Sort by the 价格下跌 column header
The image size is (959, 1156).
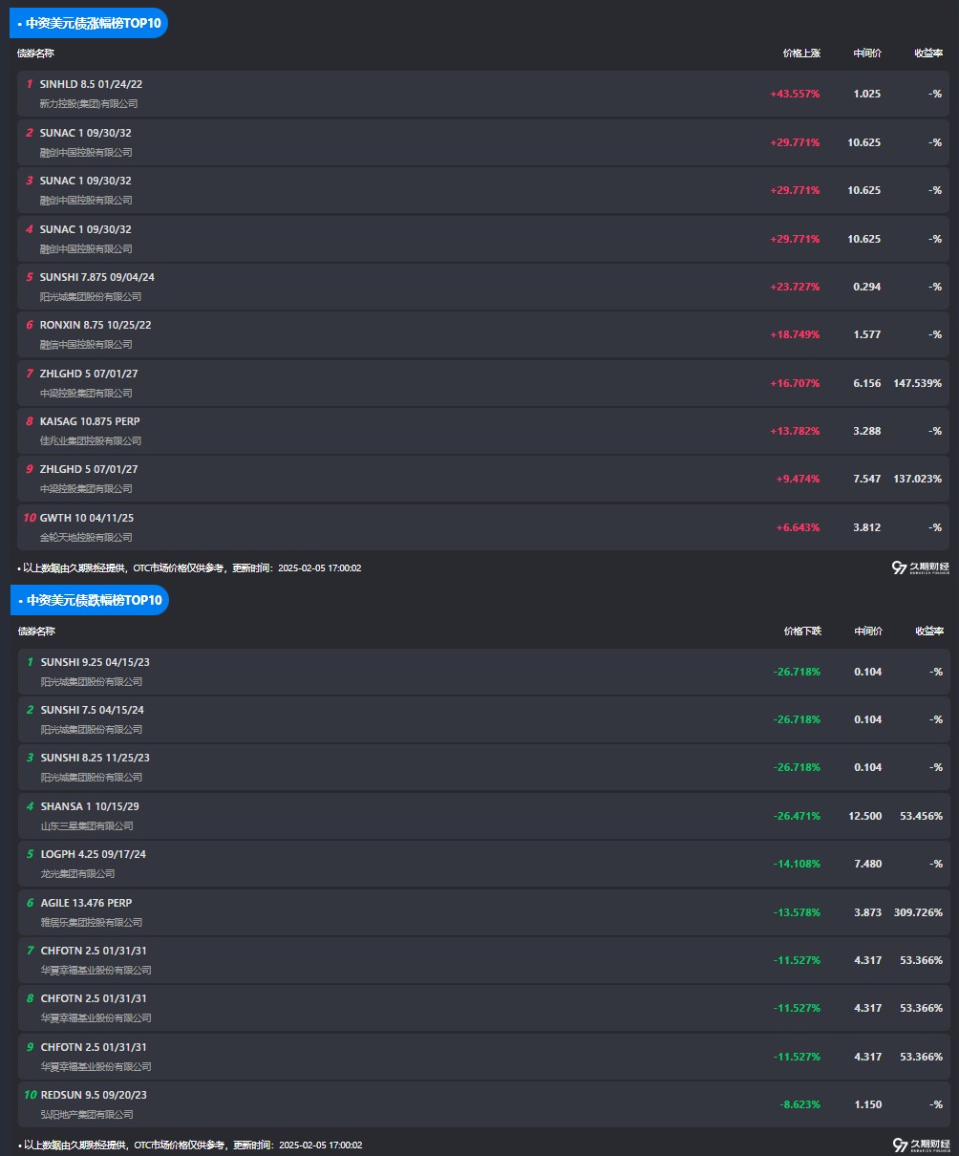[802, 631]
